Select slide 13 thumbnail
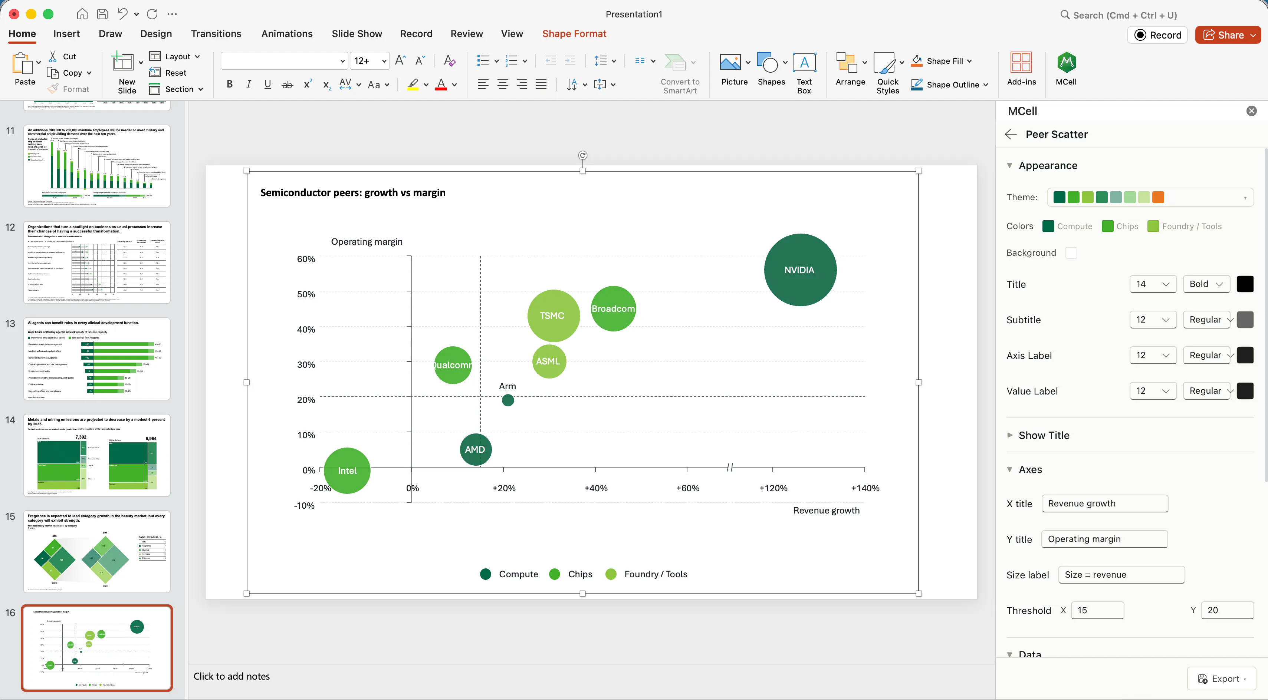Viewport: 1268px width, 700px height. click(x=96, y=359)
